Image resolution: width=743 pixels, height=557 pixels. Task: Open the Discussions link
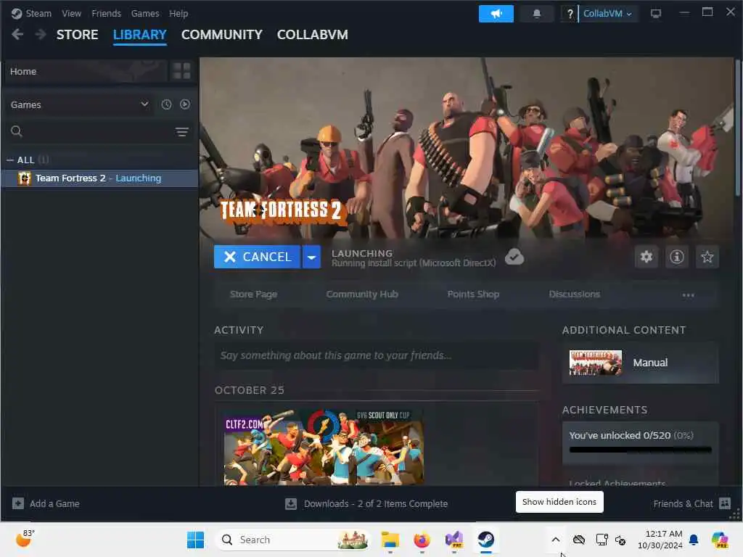coord(575,294)
